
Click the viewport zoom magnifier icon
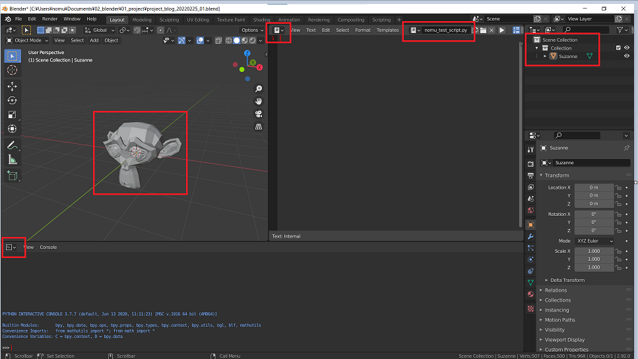(259, 88)
